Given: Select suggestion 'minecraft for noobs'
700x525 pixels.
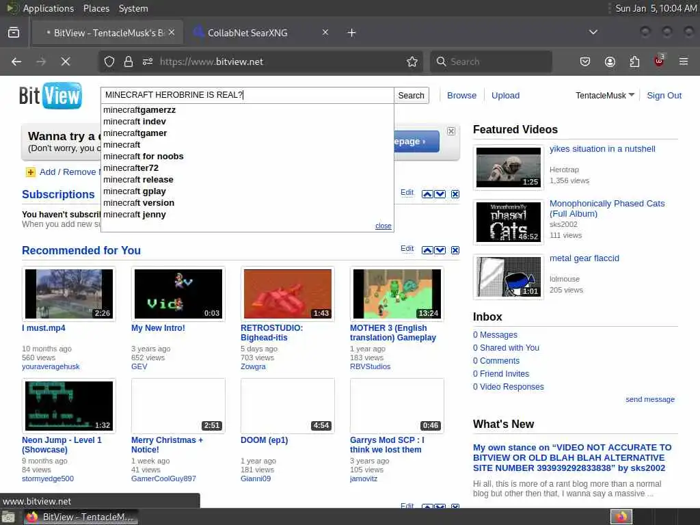Looking at the screenshot, I should [x=144, y=157].
